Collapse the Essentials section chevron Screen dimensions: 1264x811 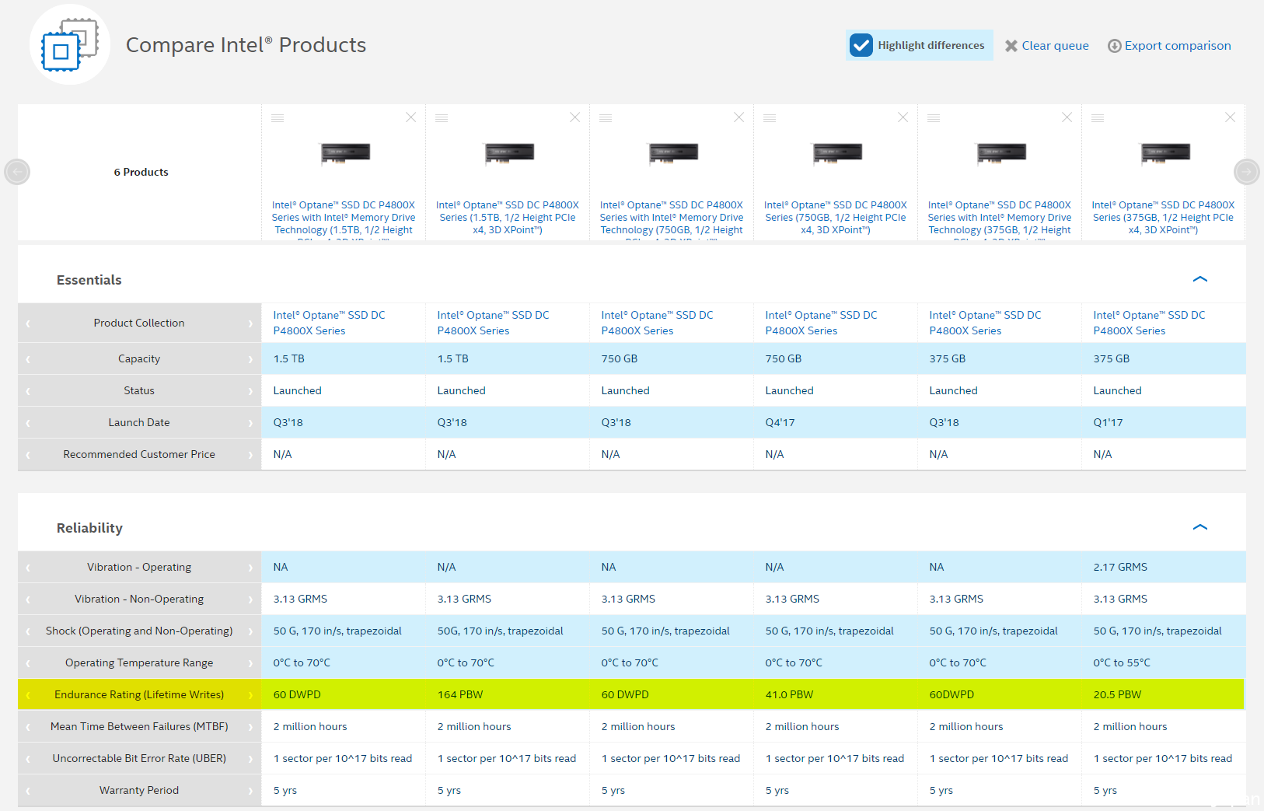tap(1200, 279)
